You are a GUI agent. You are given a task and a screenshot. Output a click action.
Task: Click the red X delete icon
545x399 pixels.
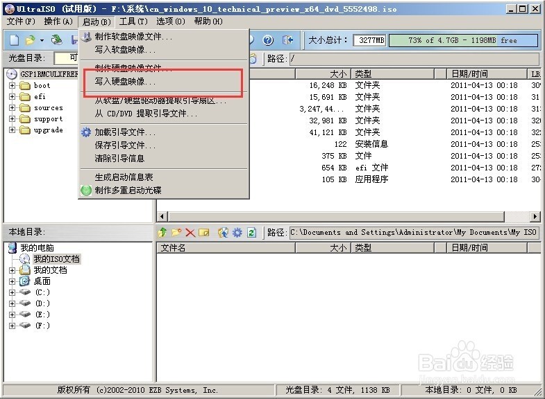pyautogui.click(x=190, y=233)
